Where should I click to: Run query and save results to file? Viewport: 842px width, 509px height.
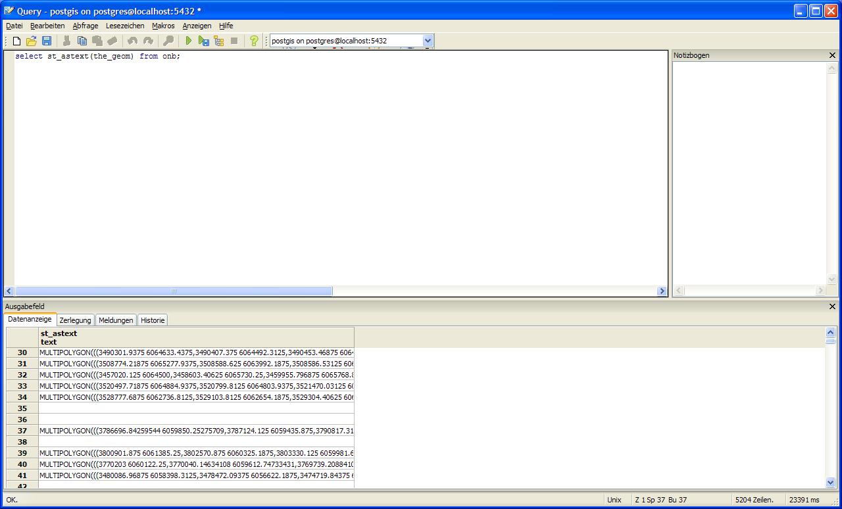(x=204, y=41)
